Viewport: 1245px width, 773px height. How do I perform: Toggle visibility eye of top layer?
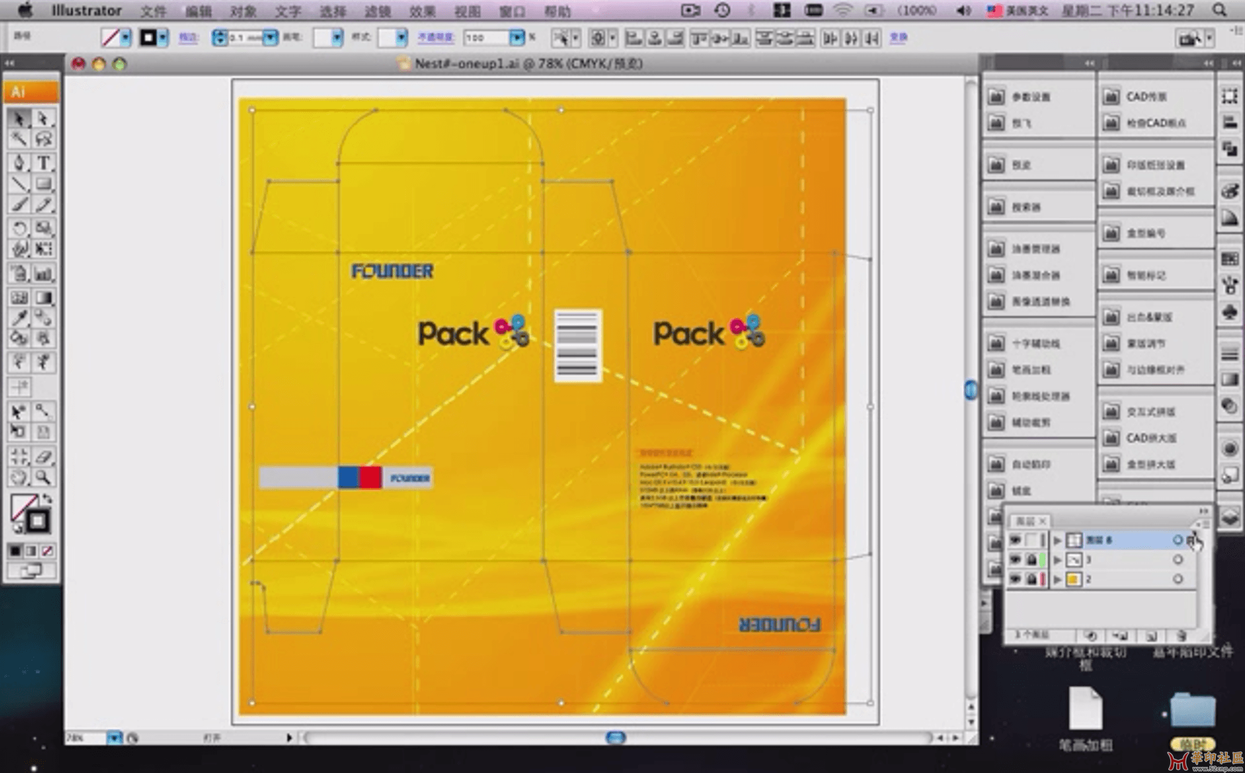pos(1015,540)
